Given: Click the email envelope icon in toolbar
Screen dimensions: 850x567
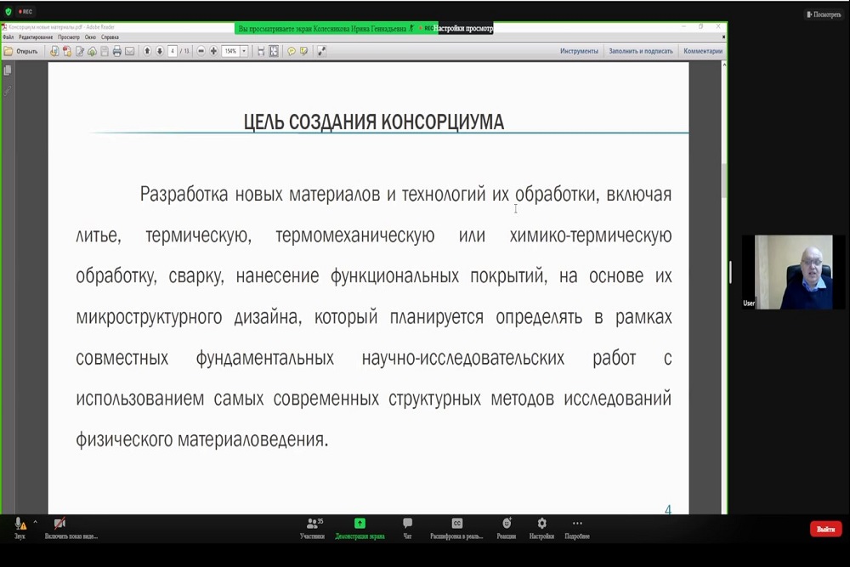Looking at the screenshot, I should point(129,51).
